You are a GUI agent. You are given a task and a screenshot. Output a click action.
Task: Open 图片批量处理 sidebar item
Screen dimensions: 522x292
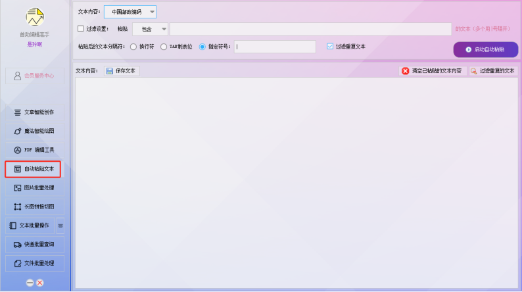coord(35,188)
